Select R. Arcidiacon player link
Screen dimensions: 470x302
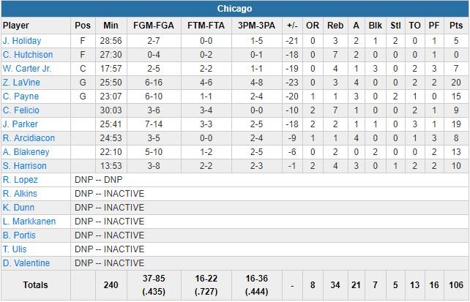(x=29, y=138)
